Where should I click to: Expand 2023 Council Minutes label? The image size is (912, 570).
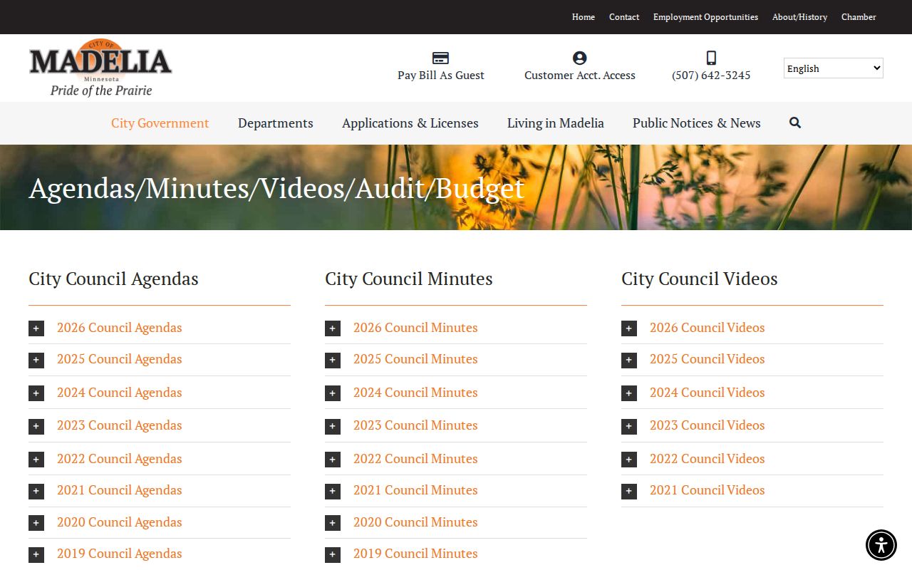[x=415, y=425]
